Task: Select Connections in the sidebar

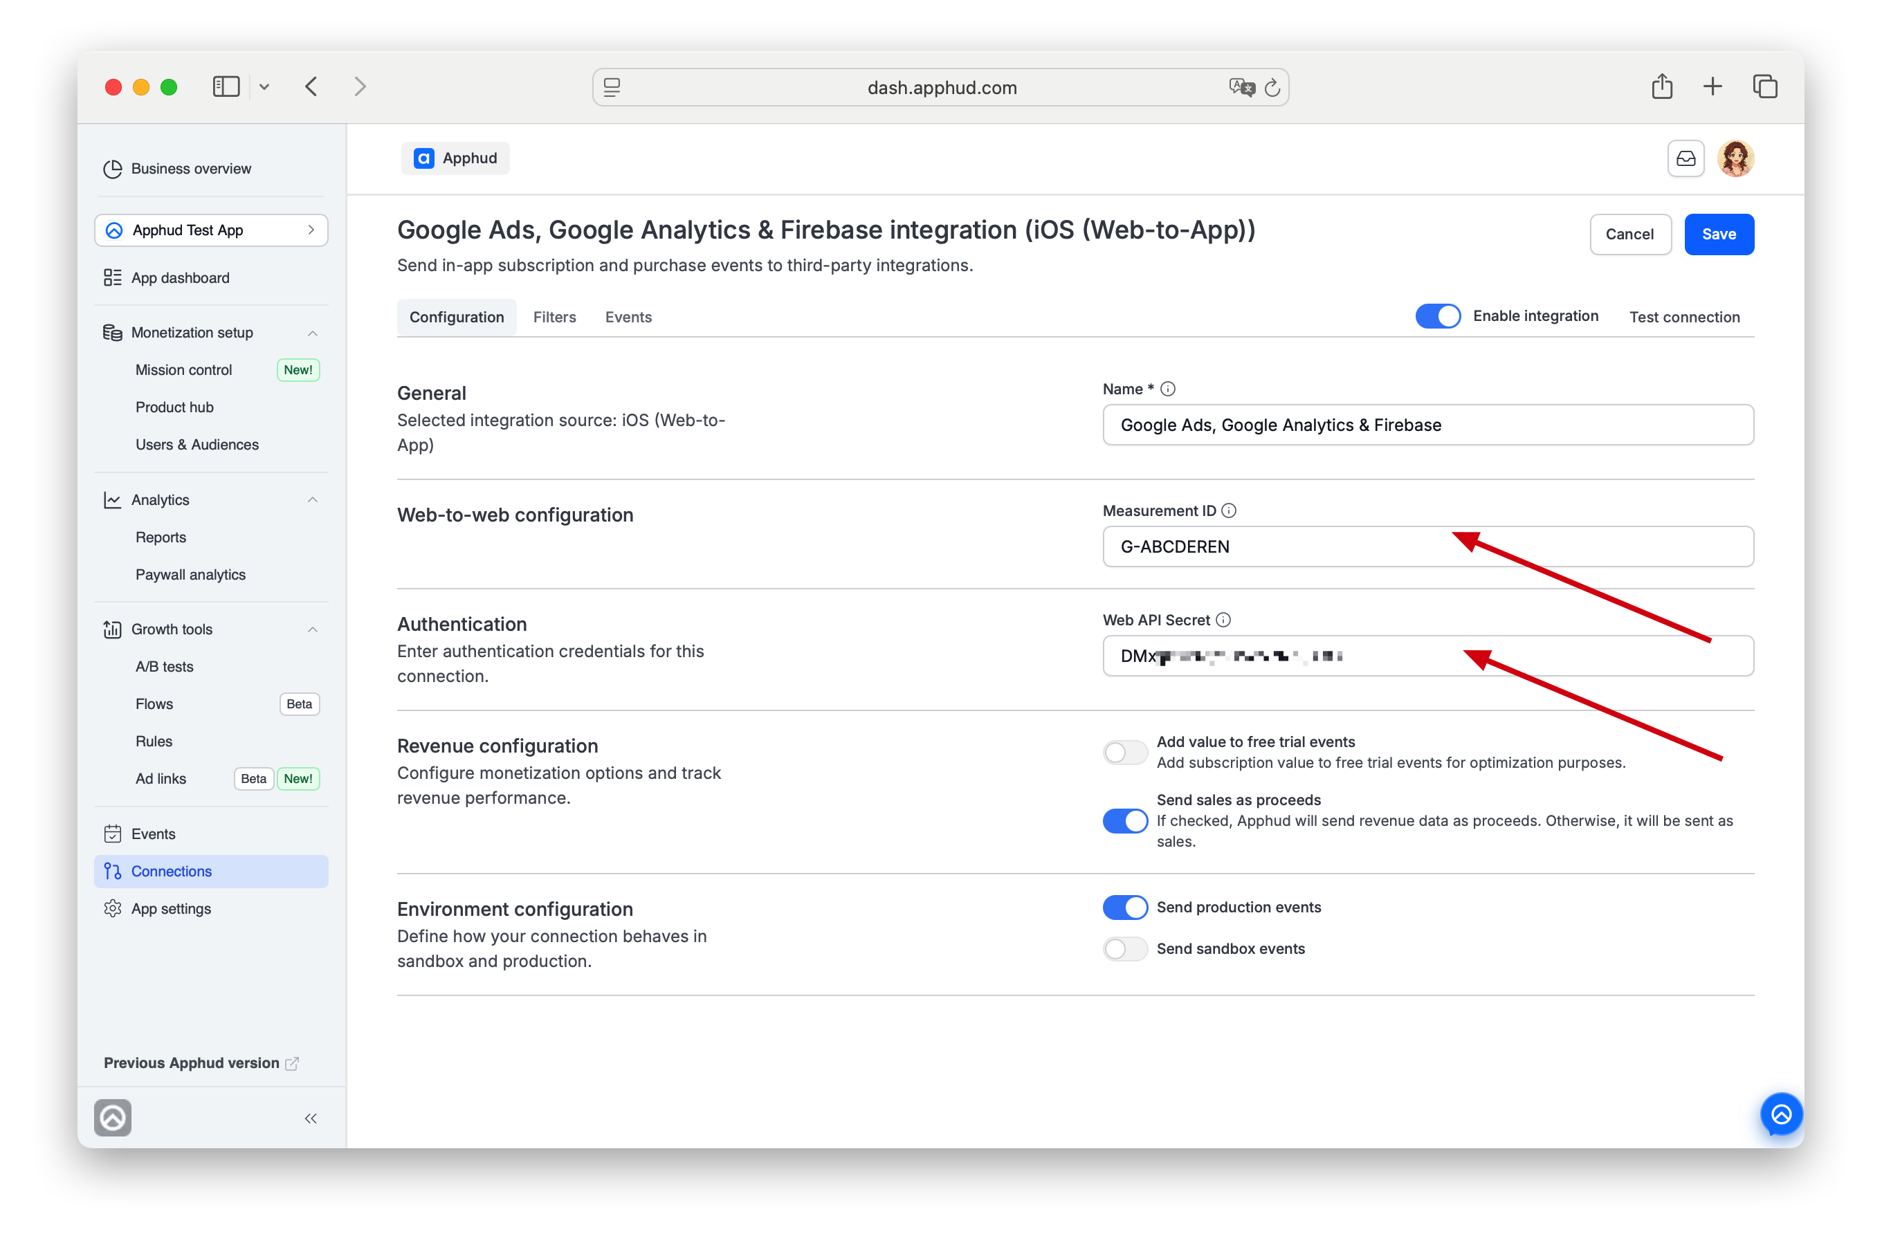Action: click(x=211, y=871)
